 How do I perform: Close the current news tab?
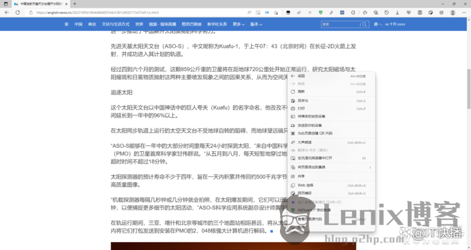pyautogui.click(x=67, y=4)
